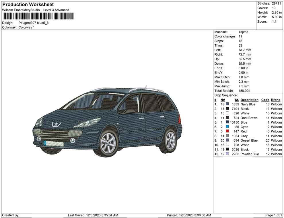This screenshot has width=284, height=218.
Task: Click stitch count '10150' in Blue row
Action: click(235, 122)
